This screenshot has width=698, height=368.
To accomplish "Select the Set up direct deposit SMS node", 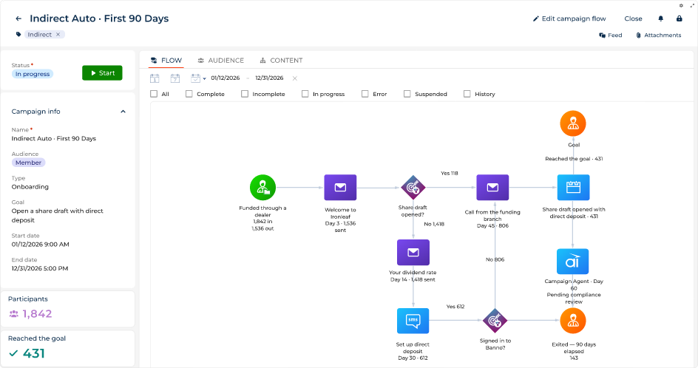I will [x=413, y=321].
